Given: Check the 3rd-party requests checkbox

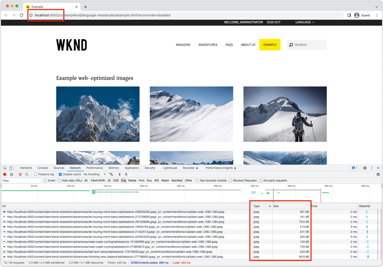Looking at the screenshot, I should [260, 180].
